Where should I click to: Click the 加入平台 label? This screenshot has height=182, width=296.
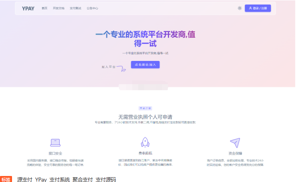tap(109, 67)
